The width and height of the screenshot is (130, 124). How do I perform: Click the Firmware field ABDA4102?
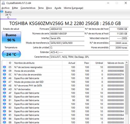[x=67, y=29]
